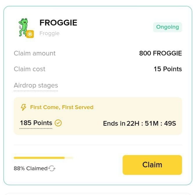This screenshot has width=195, height=195.
Task: Click the checkmark circle beside 185 Points
Action: [x=58, y=123]
